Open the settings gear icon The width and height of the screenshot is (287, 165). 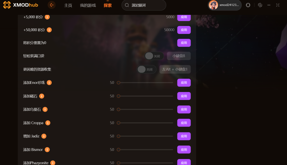coord(260,5)
